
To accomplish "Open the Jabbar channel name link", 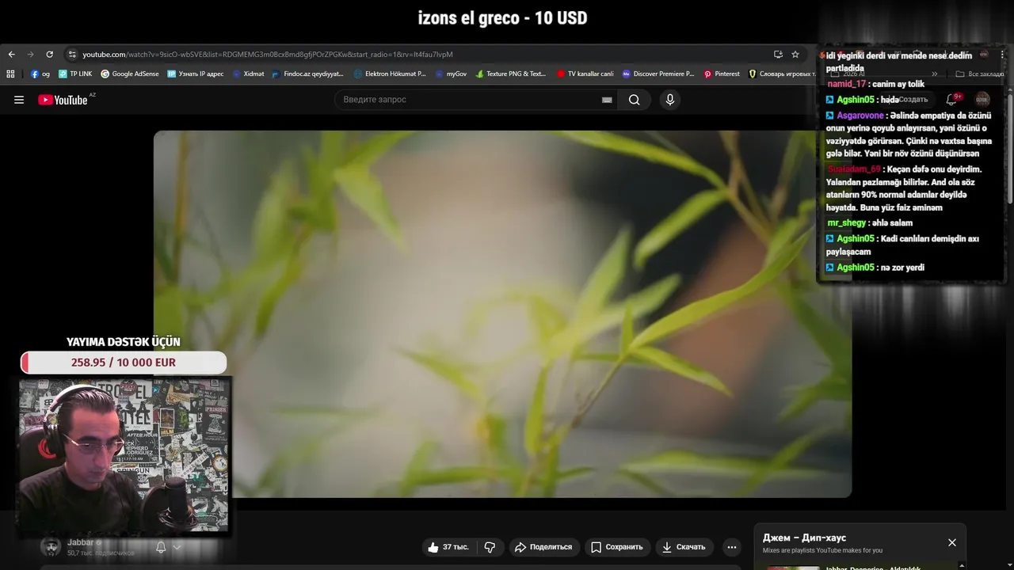I will pos(80,542).
